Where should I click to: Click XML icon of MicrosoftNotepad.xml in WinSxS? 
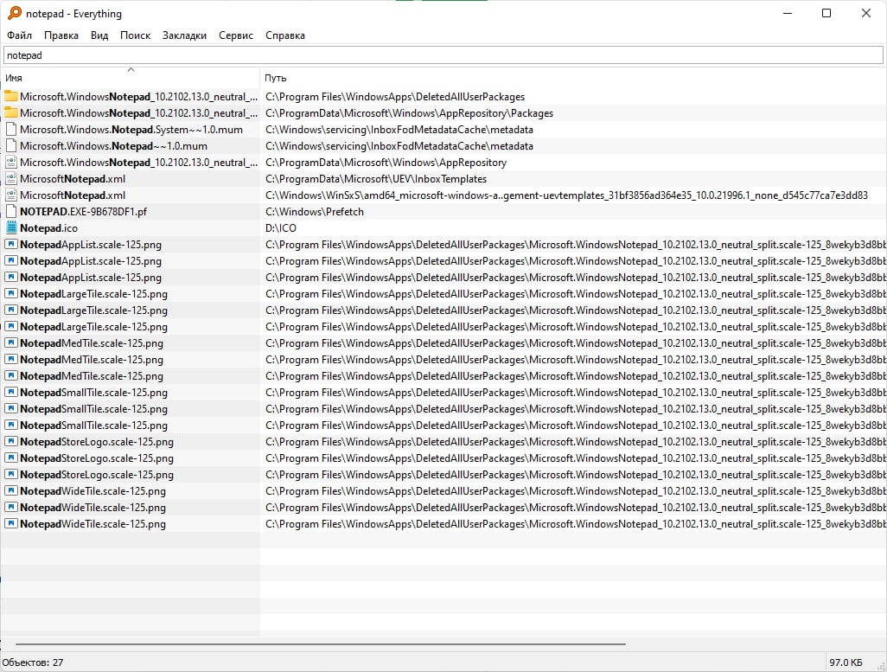tap(10, 195)
